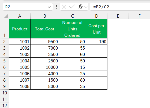The image size is (150, 108).
Task: Click the formula bar showing =B2/C2
Action: tap(120, 7)
